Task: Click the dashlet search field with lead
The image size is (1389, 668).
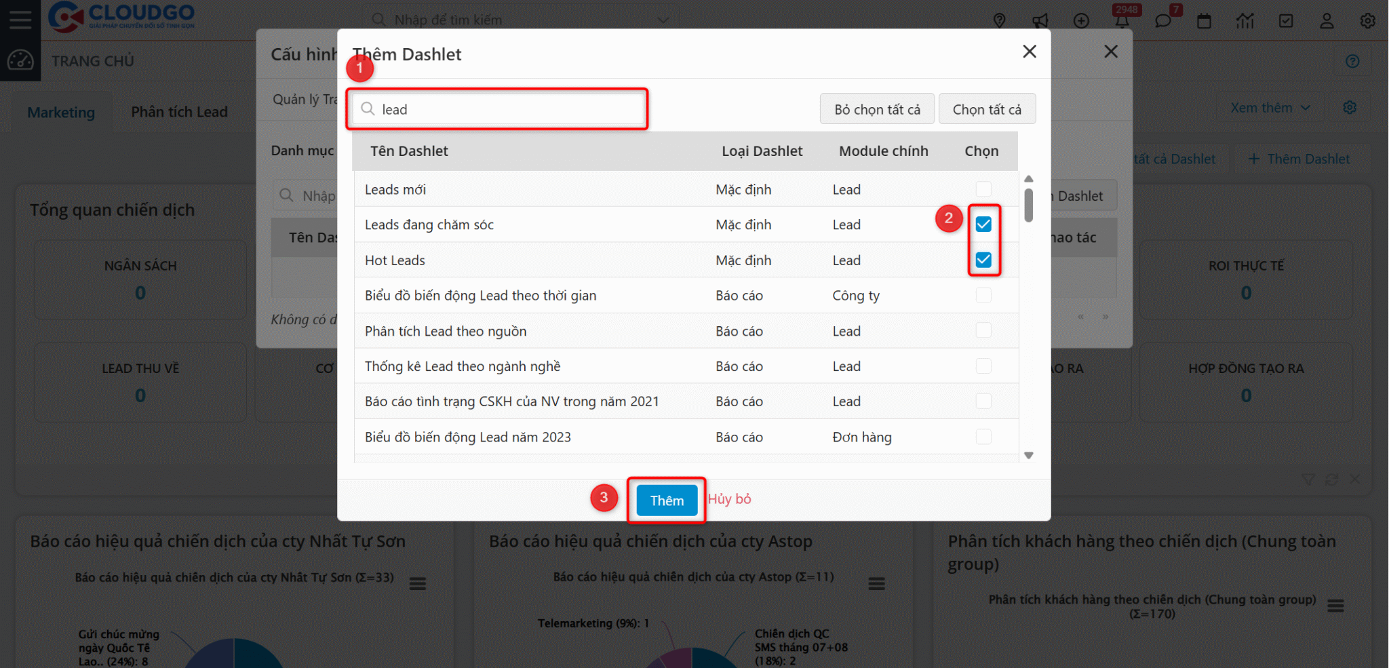Action: click(x=497, y=109)
